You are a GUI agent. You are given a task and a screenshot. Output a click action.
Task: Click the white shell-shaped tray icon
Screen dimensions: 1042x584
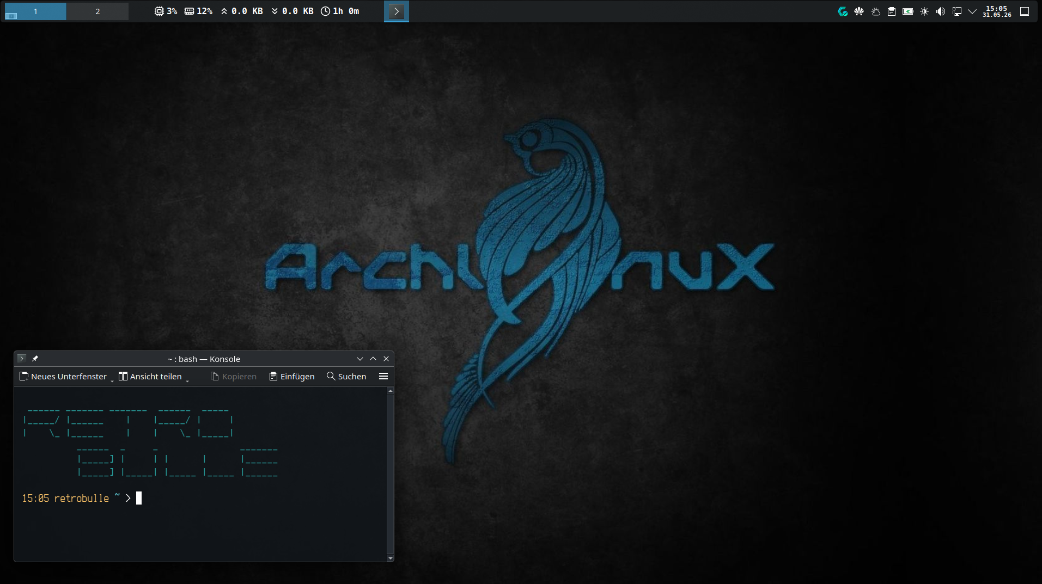[859, 11]
